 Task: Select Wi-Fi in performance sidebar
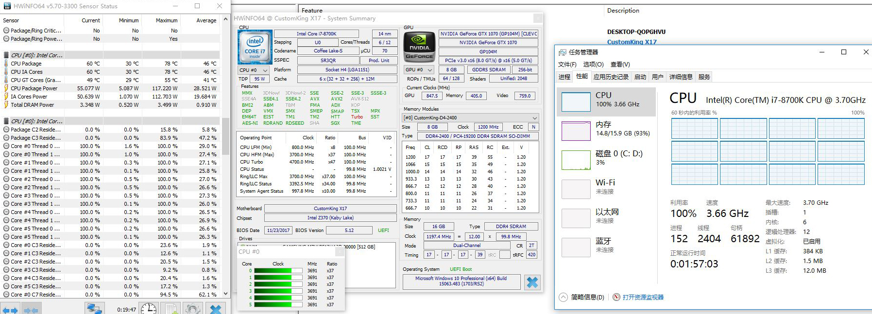tap(606, 189)
